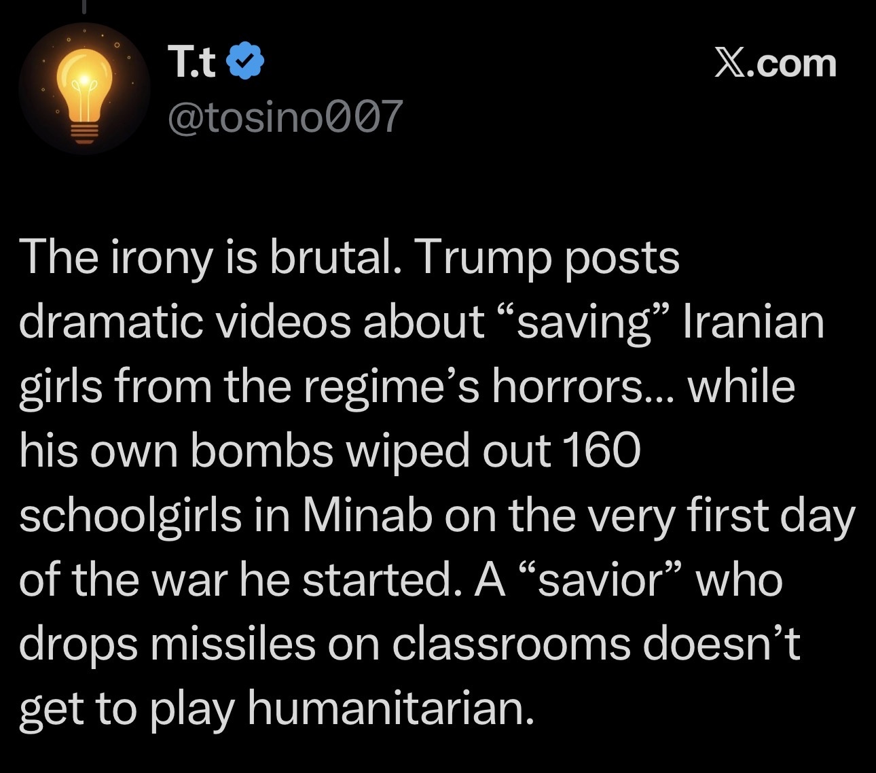
Task: Open the T.t display name
Action: [192, 62]
